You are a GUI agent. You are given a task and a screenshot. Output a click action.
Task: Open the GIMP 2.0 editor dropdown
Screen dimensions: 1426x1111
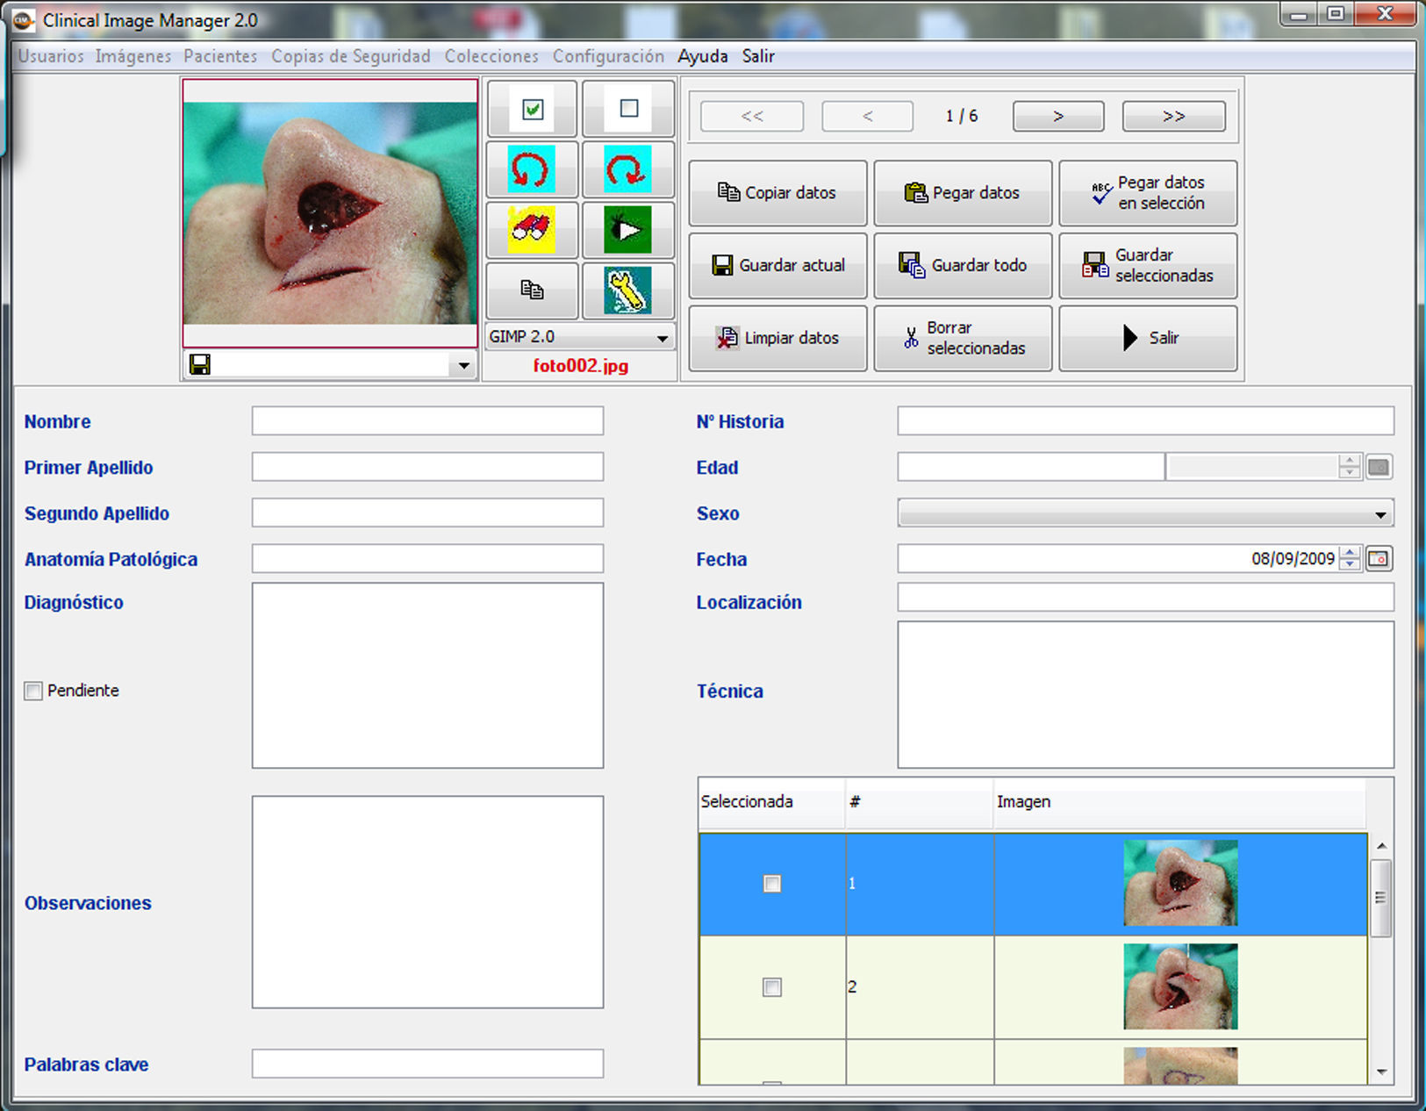663,338
